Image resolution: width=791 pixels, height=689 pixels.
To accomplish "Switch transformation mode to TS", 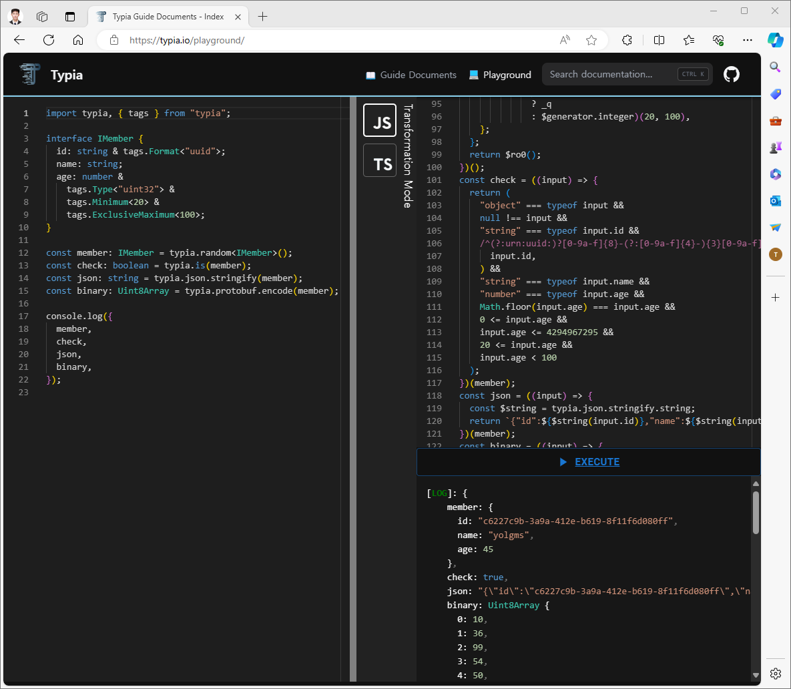I will click(x=380, y=161).
